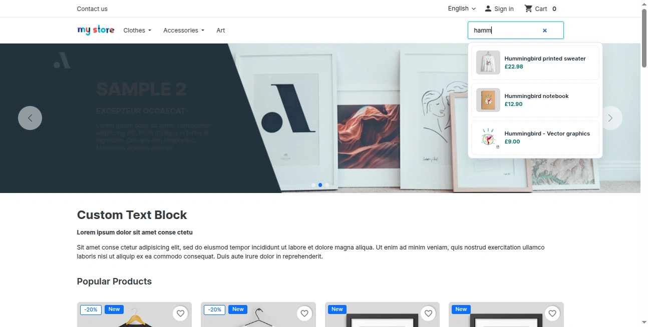Click the Sign in person icon
The height and width of the screenshot is (327, 648).
(x=488, y=8)
